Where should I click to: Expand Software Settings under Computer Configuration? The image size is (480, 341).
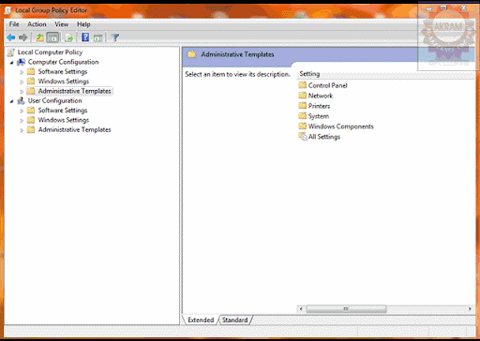click(x=22, y=72)
